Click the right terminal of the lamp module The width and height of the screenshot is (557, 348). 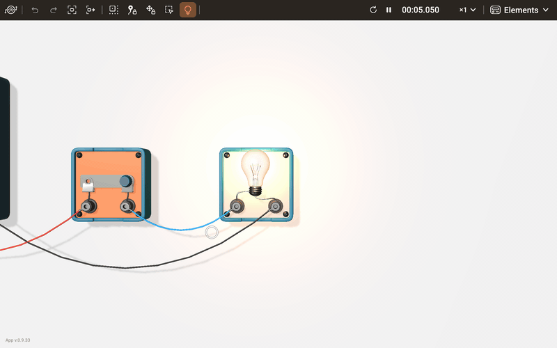[x=275, y=206]
